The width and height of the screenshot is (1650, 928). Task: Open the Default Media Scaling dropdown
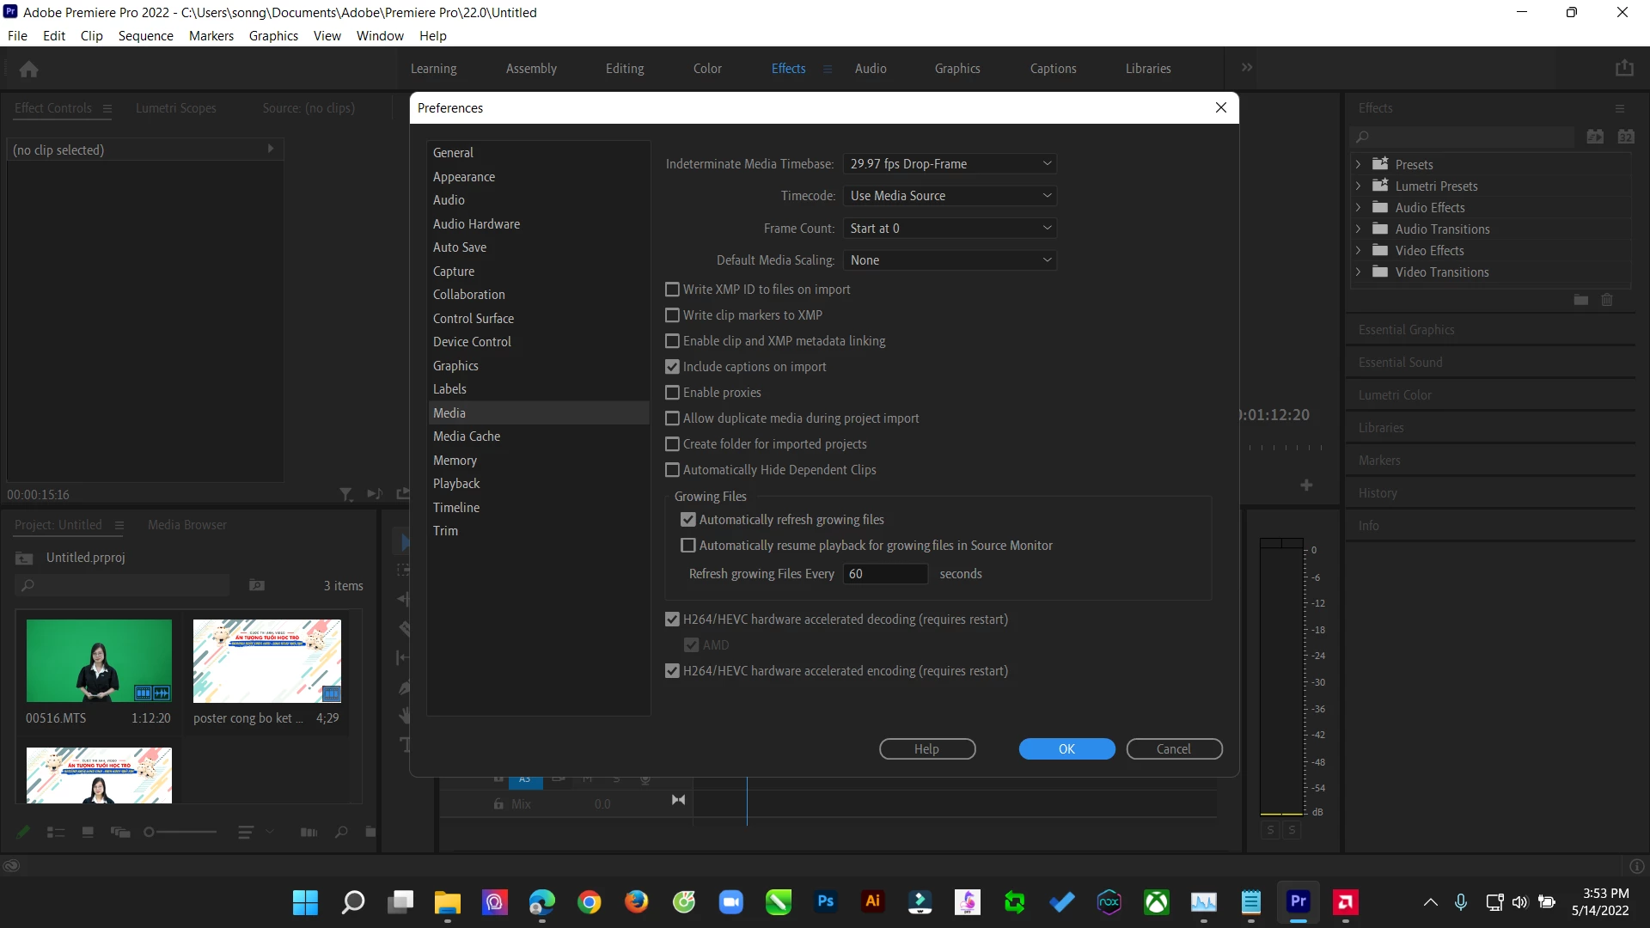point(949,260)
